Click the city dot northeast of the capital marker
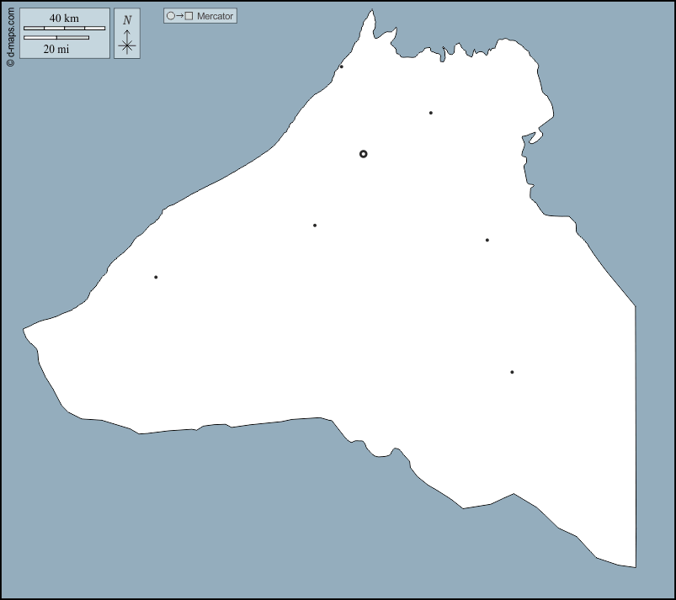 coord(430,113)
